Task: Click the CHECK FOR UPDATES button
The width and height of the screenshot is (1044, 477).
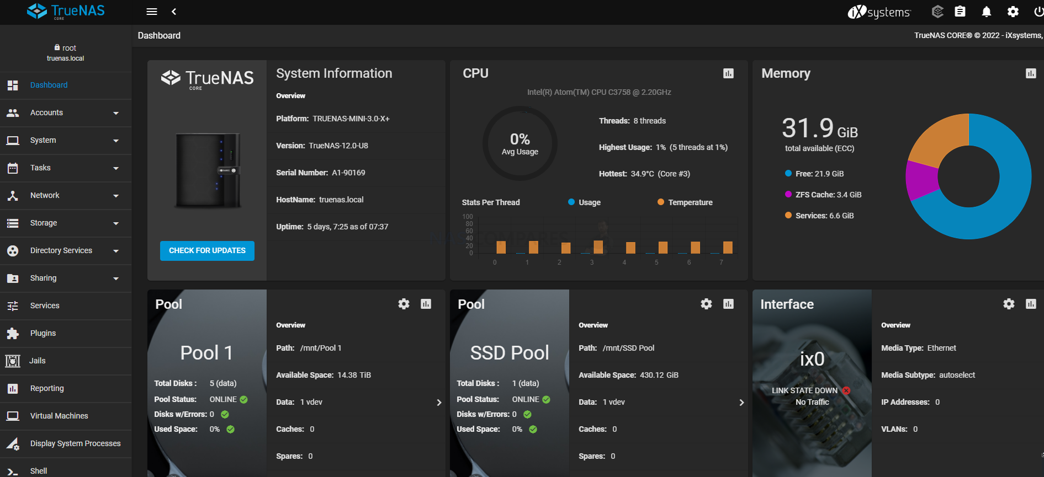Action: [207, 250]
